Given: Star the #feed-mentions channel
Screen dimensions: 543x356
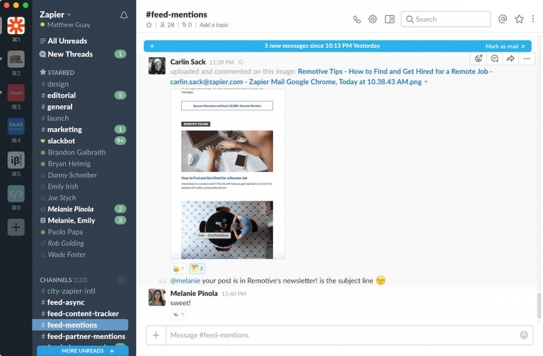Looking at the screenshot, I should point(149,25).
